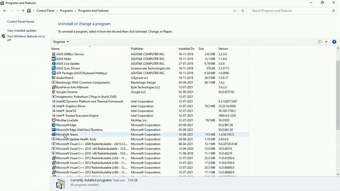340x191 pixels.
Task: Click the McAfee LiveSafe shield icon
Action: click(x=54, y=120)
